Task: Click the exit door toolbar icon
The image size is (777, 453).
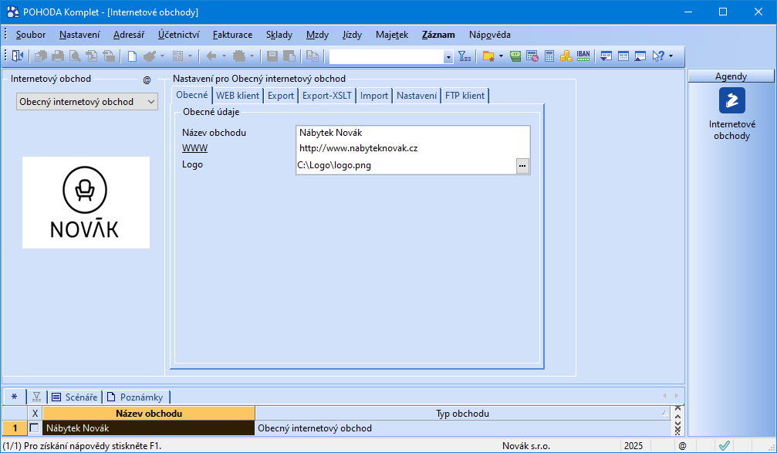Action: (18, 56)
